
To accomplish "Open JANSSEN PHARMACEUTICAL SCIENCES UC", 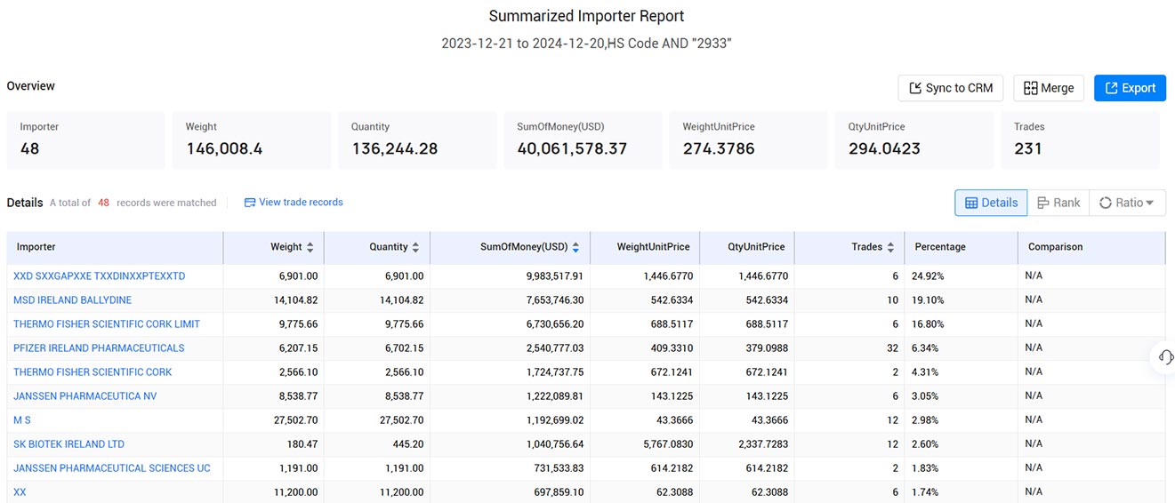I will click(x=112, y=468).
